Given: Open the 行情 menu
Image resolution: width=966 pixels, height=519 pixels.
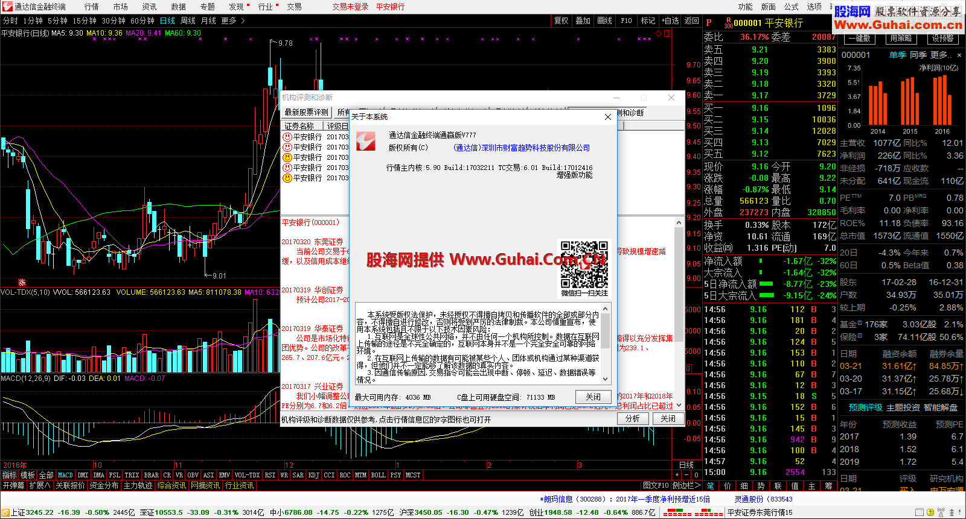Looking at the screenshot, I should pyautogui.click(x=92, y=7).
